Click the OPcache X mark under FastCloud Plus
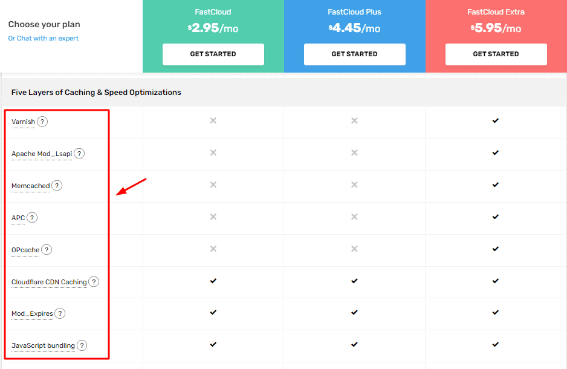567x369 pixels. click(x=354, y=249)
